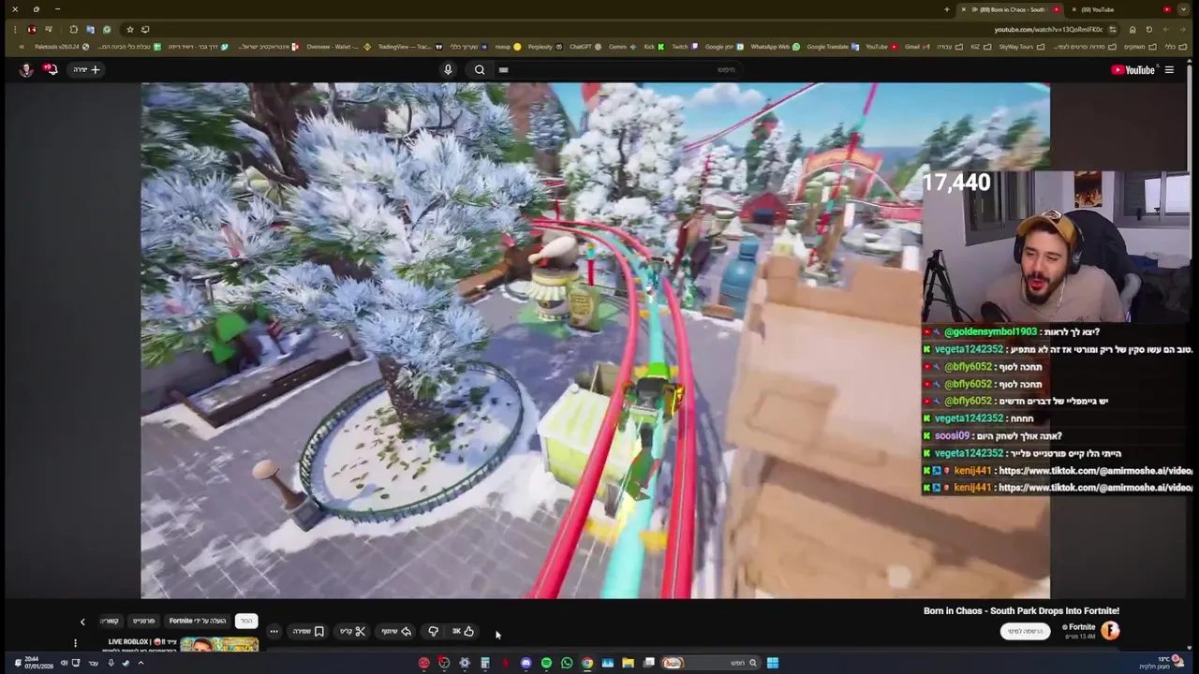
Task: Advance filter chips with chevron arrow
Action: coord(82,622)
